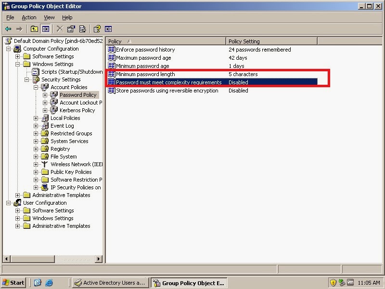Click Group Policy Object Editor taskbar button

189,283
